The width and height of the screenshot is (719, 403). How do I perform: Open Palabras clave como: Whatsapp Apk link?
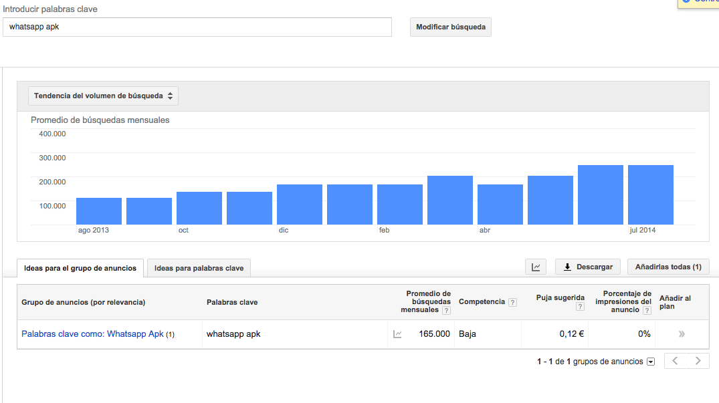(92, 334)
